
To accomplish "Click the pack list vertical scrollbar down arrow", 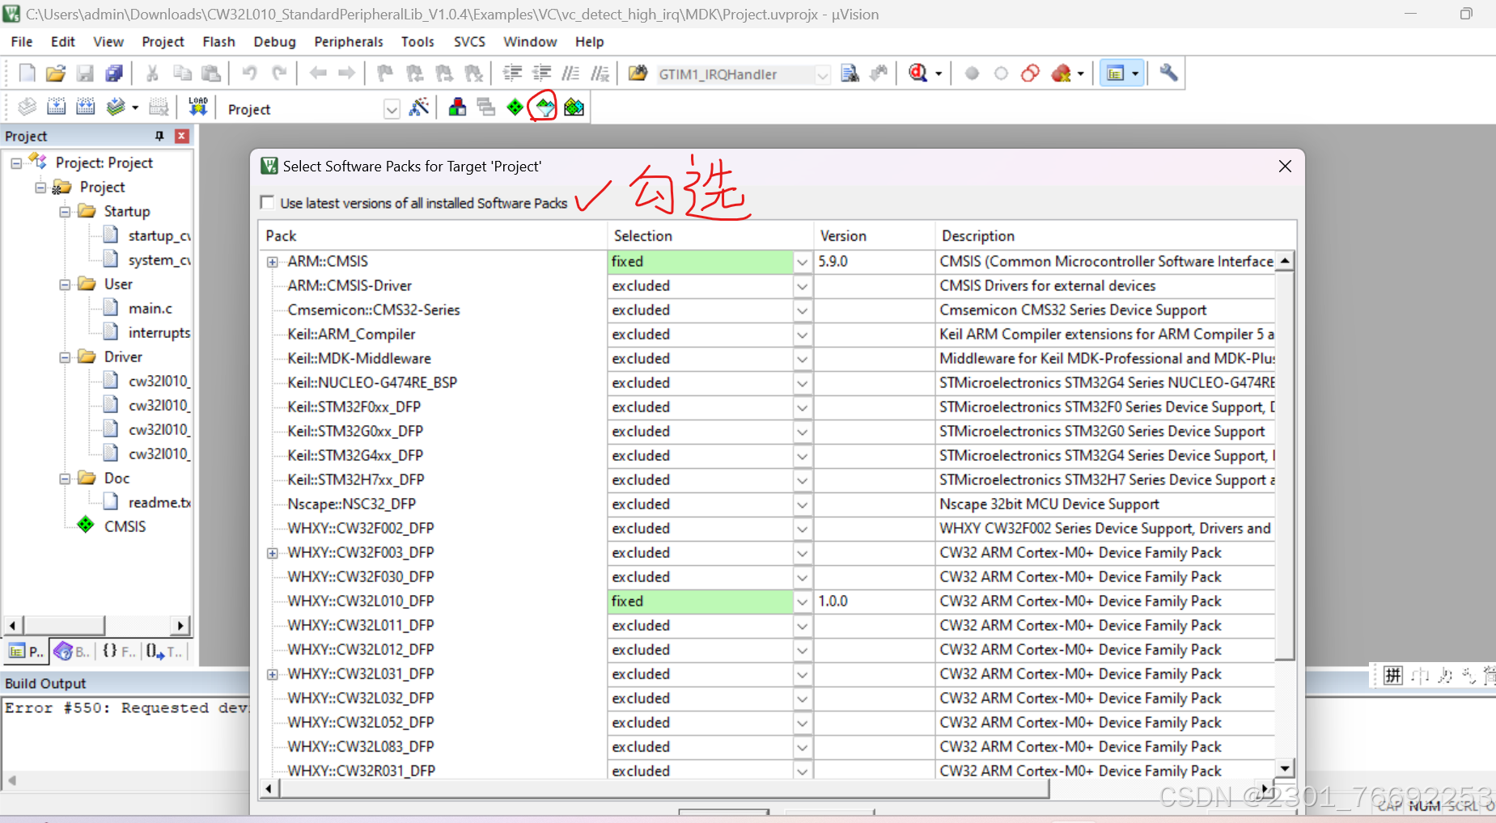I will (x=1285, y=768).
